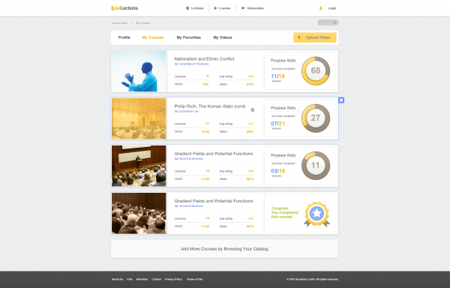Click the 27 percent progress ring

click(316, 118)
